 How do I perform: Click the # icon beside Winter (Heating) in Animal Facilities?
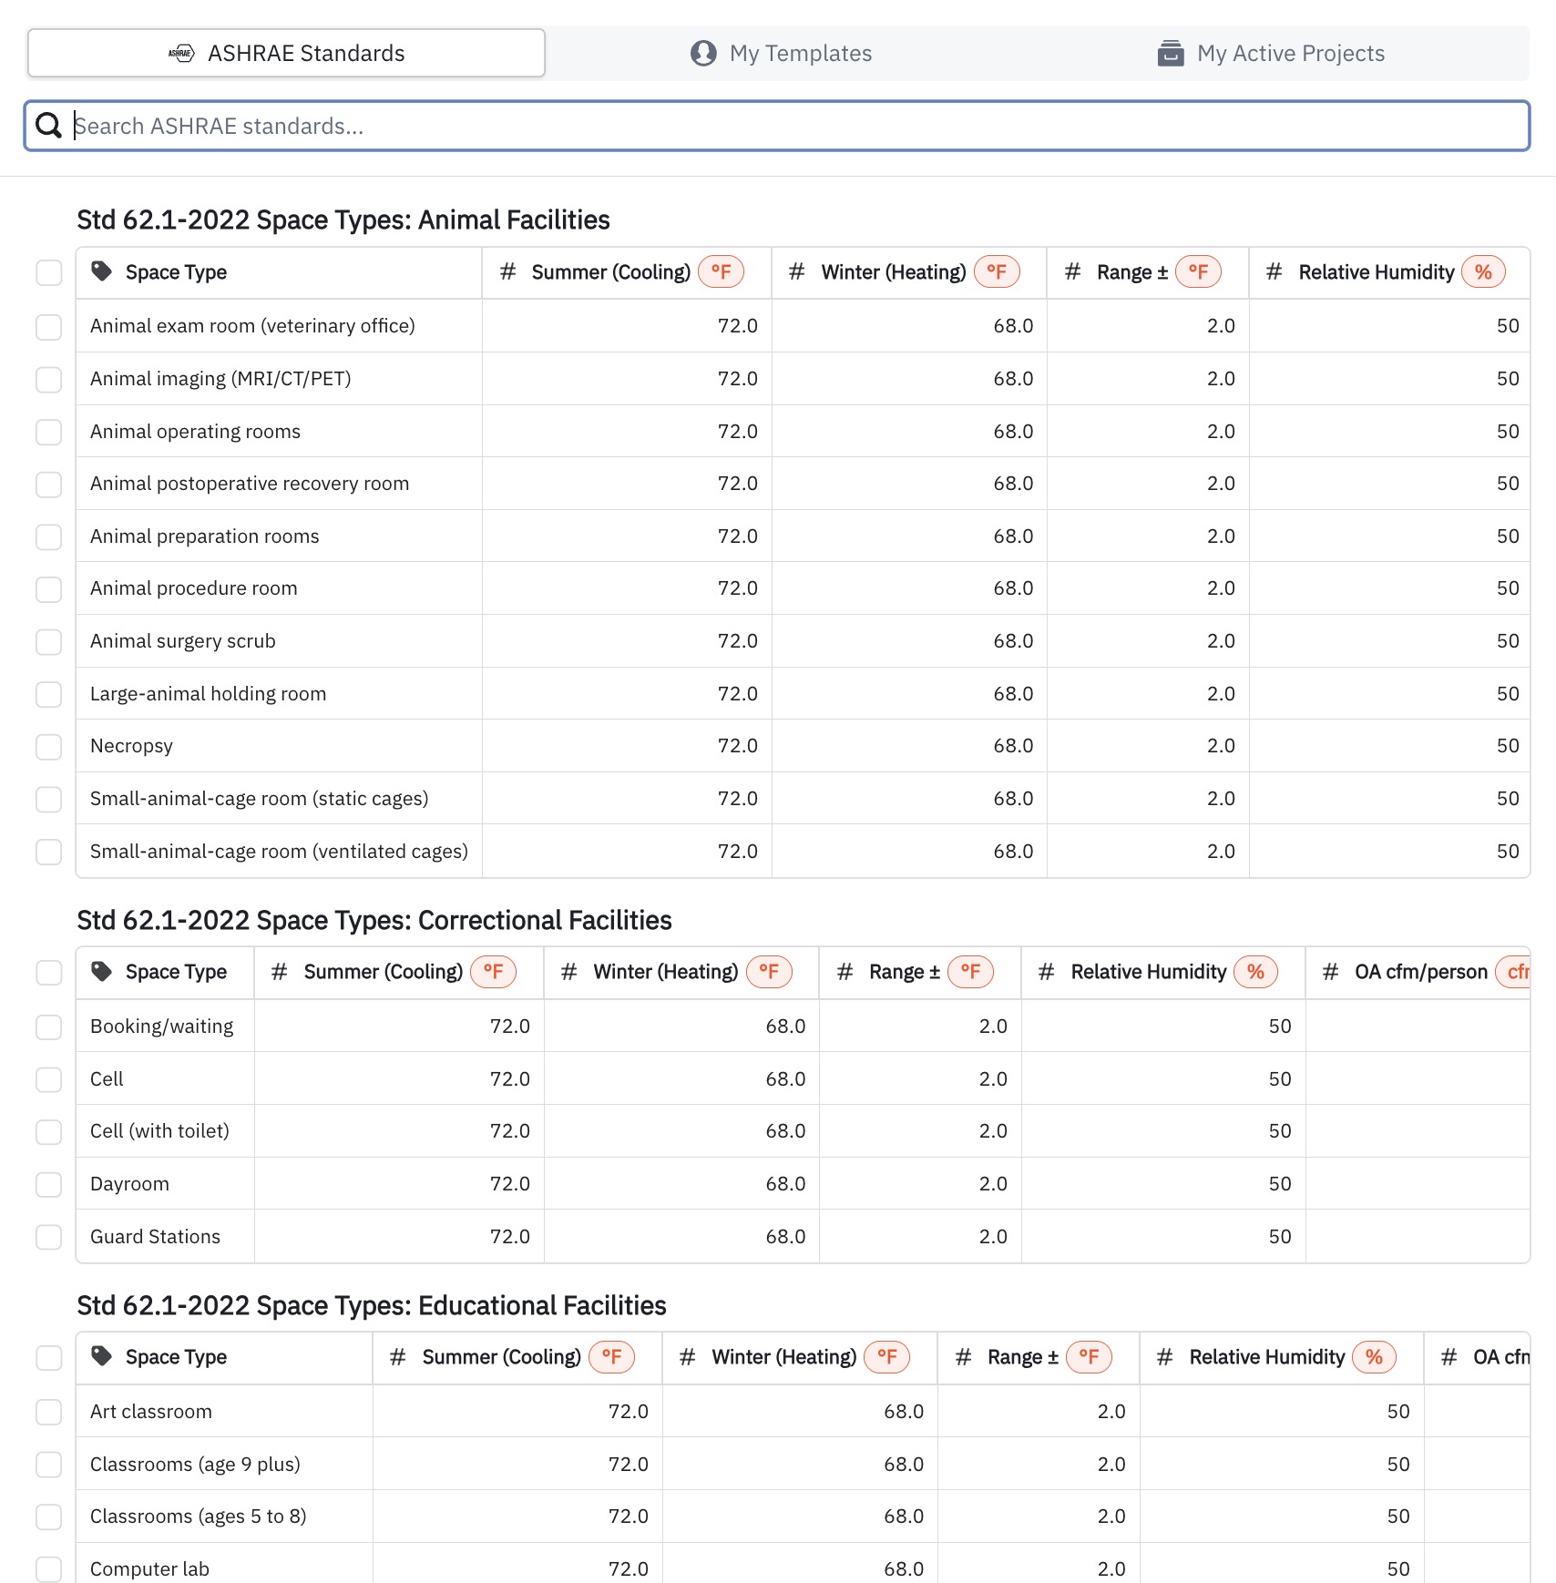(797, 271)
